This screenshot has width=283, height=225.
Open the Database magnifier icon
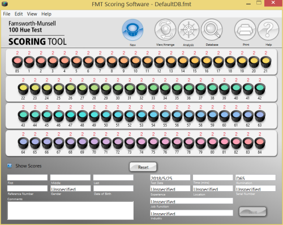tap(212, 30)
